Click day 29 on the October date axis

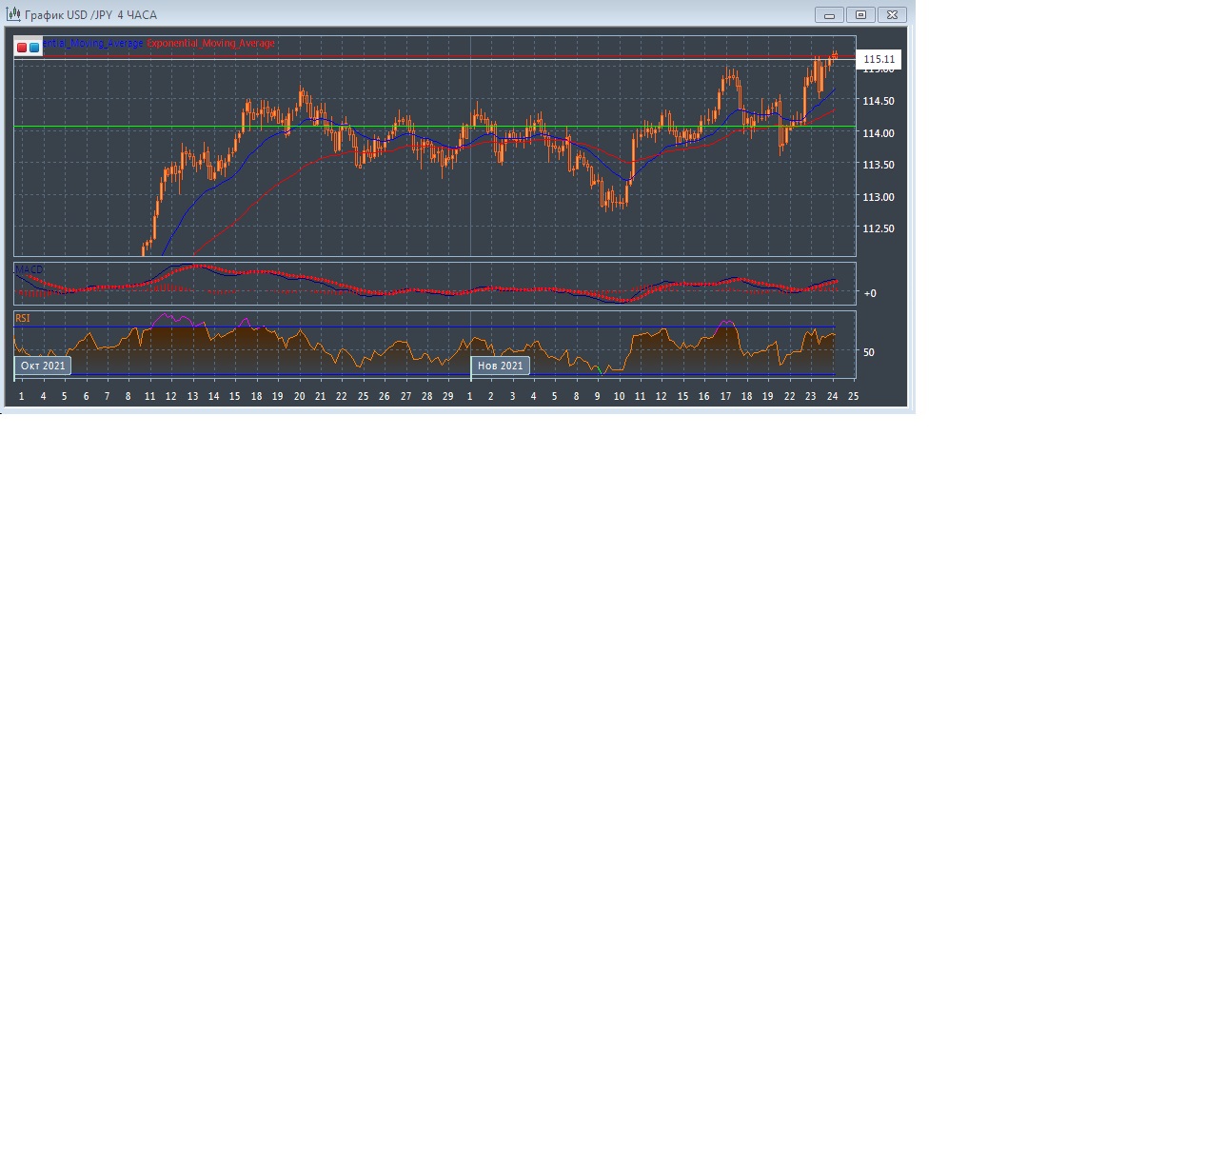pyautogui.click(x=448, y=396)
